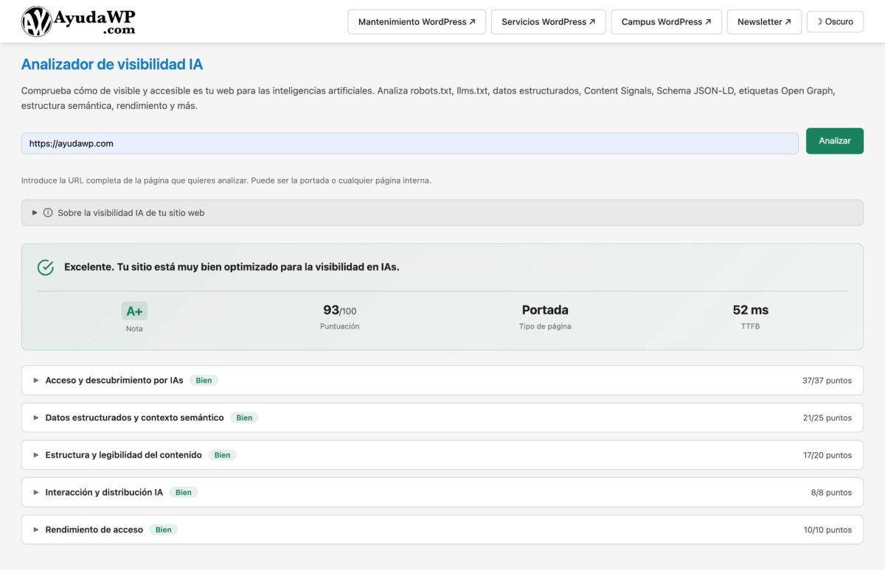Open the Analizador de visibilidad IA link
Viewport: 885px width, 570px height.
[111, 64]
